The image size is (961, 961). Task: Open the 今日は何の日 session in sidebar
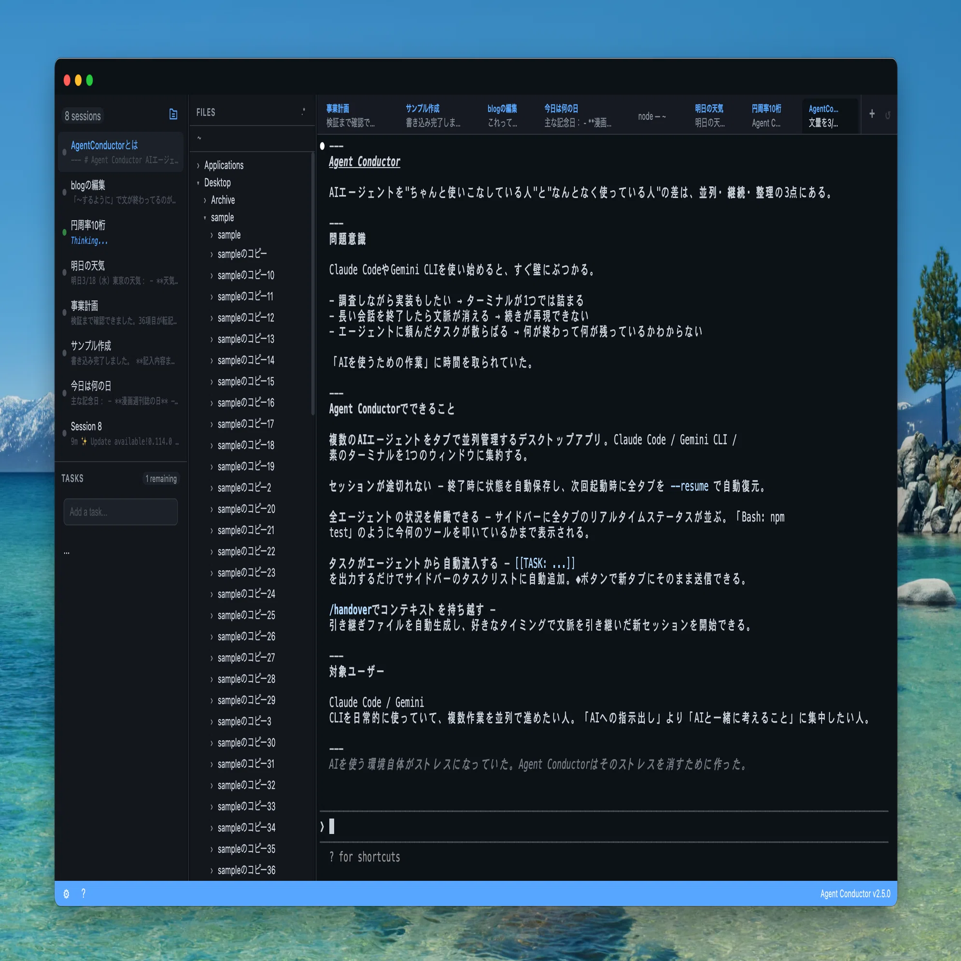pos(121,393)
